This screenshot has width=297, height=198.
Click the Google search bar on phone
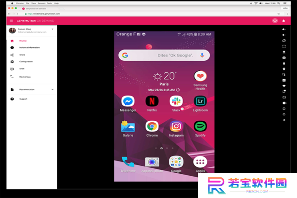click(164, 55)
